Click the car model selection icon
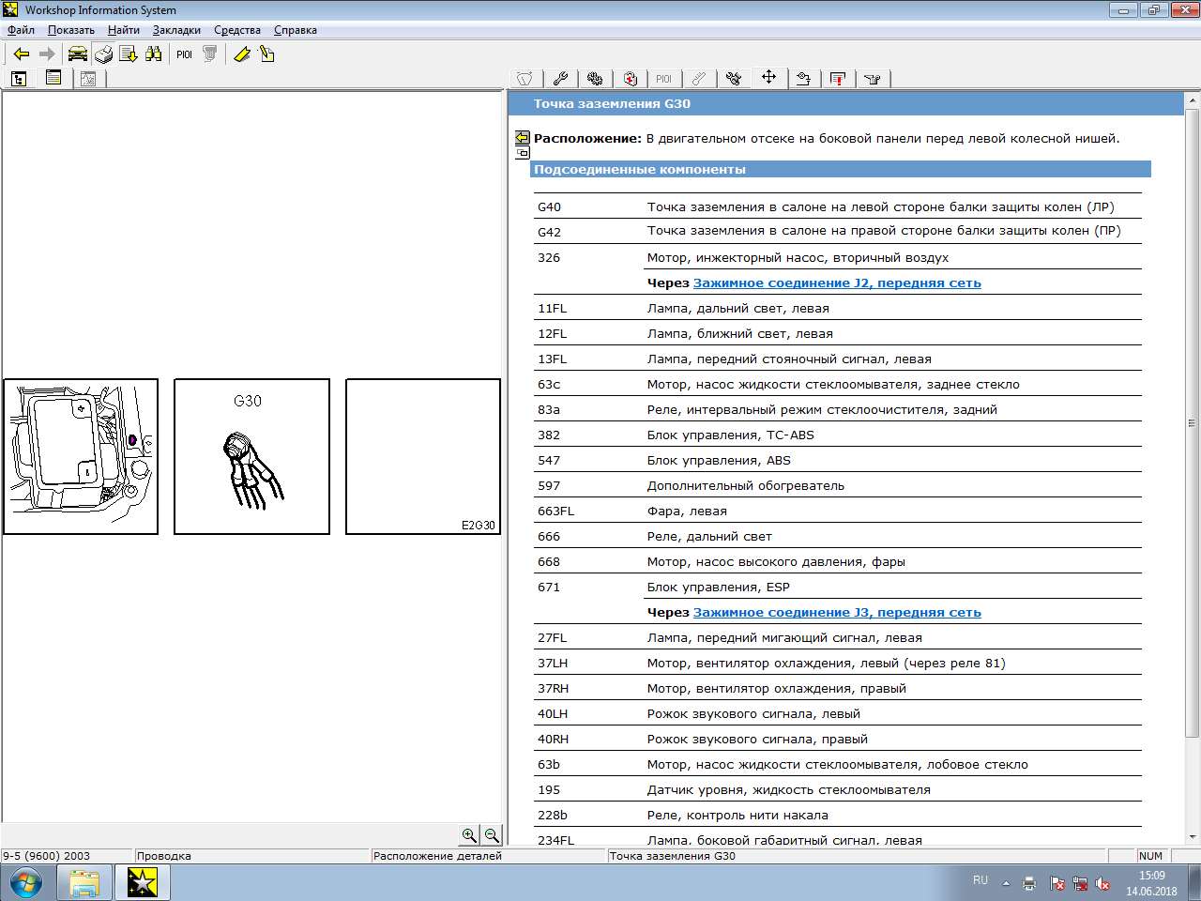 click(77, 54)
